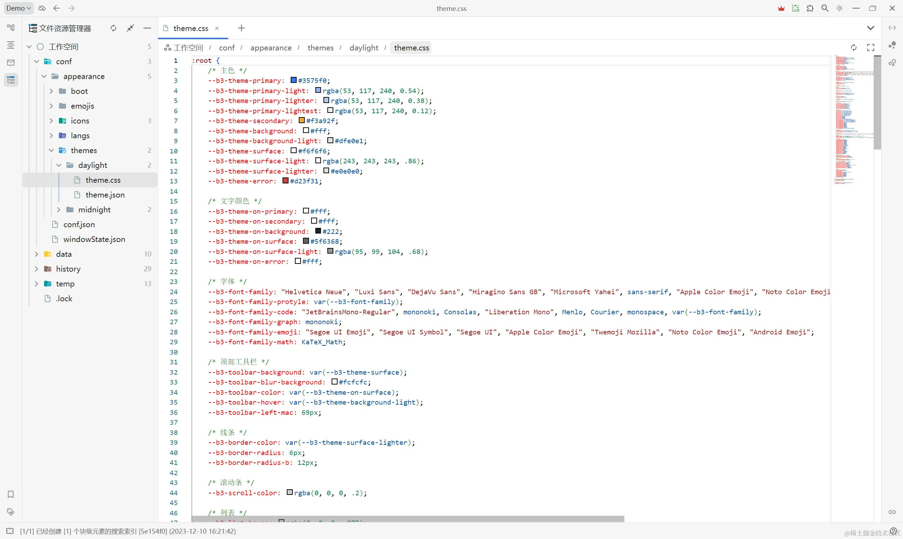Image resolution: width=903 pixels, height=539 pixels.
Task: Open the inbox icon in the left dock
Action: [x=11, y=62]
